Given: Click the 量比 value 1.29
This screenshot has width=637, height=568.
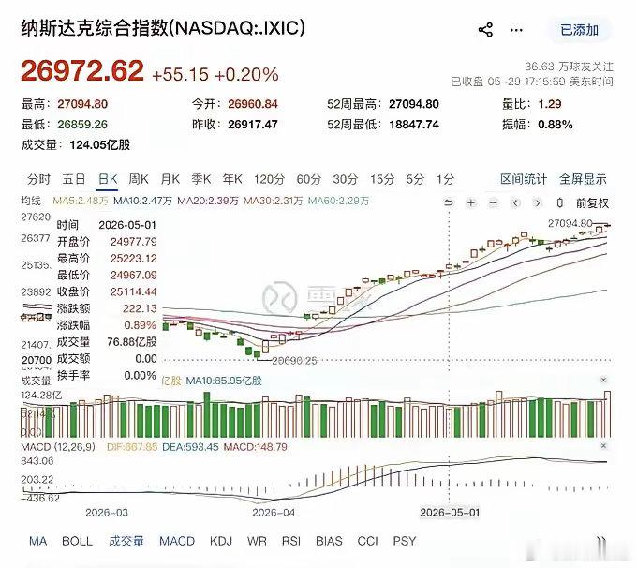Looking at the screenshot, I should coord(550,104).
